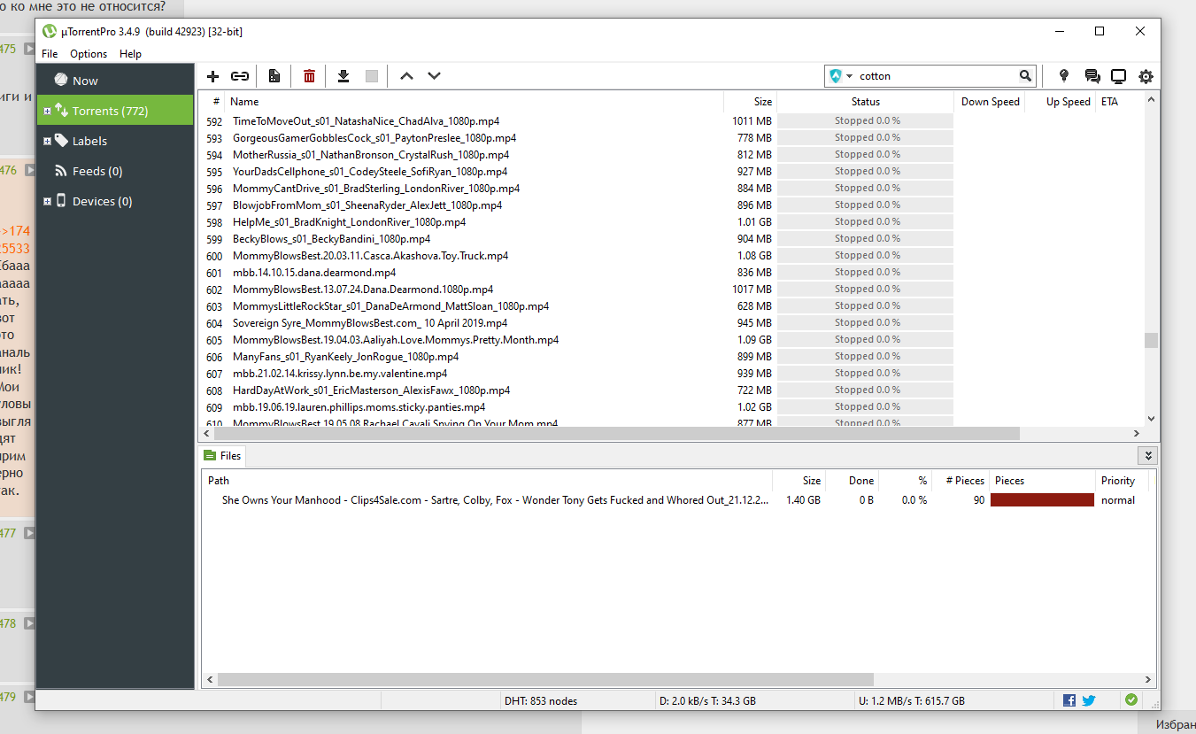Image resolution: width=1196 pixels, height=734 pixels.
Task: Click the "U: 1.2 MB/s T: 615.7 GB" status entry
Action: coord(912,700)
